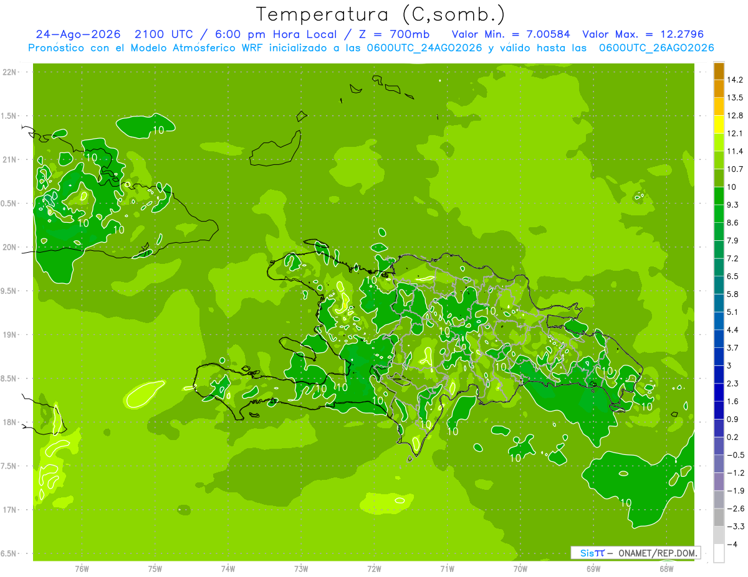Pick the yellow swatch between 12.8 and 12.1
This screenshot has height=577, width=748.
[x=719, y=124]
